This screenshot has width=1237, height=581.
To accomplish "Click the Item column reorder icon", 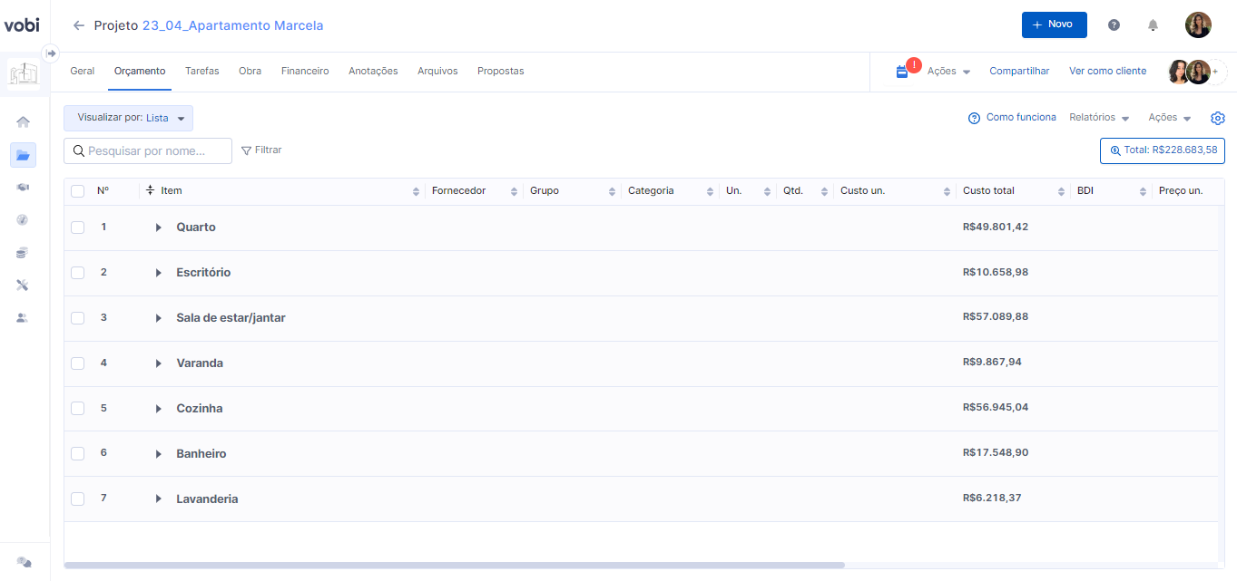I will pyautogui.click(x=150, y=190).
